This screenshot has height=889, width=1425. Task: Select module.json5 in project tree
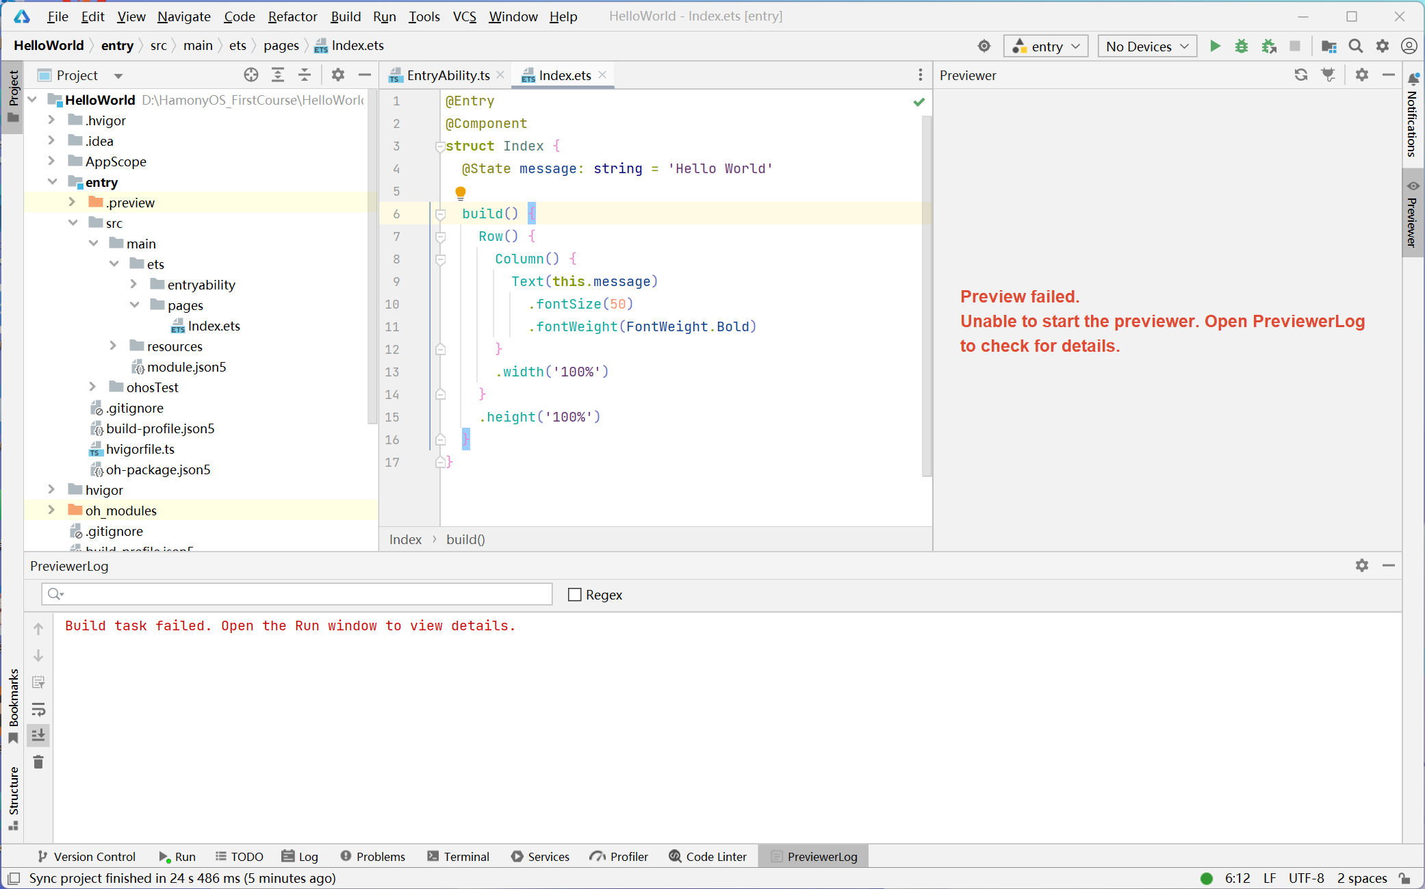[x=186, y=367]
